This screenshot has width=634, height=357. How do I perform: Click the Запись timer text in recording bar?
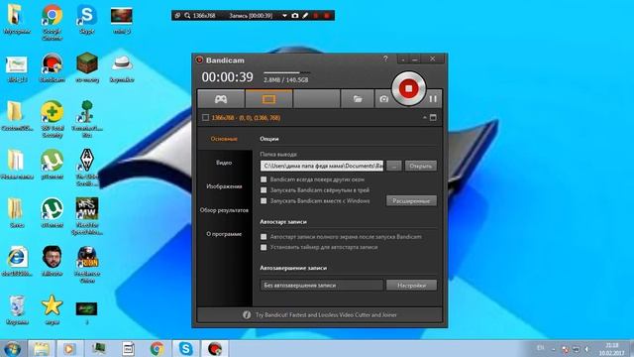251,16
